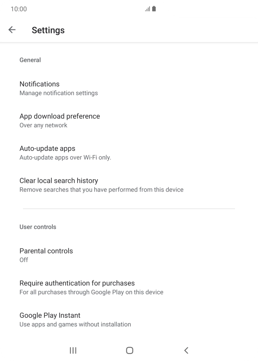Click the back arrow next to Settings
The height and width of the screenshot is (361, 258).
tap(12, 29)
